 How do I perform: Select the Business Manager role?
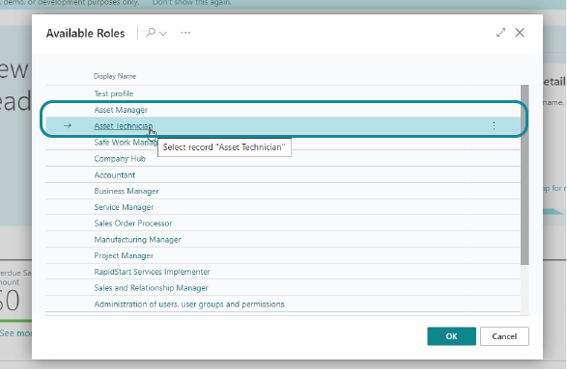click(127, 191)
